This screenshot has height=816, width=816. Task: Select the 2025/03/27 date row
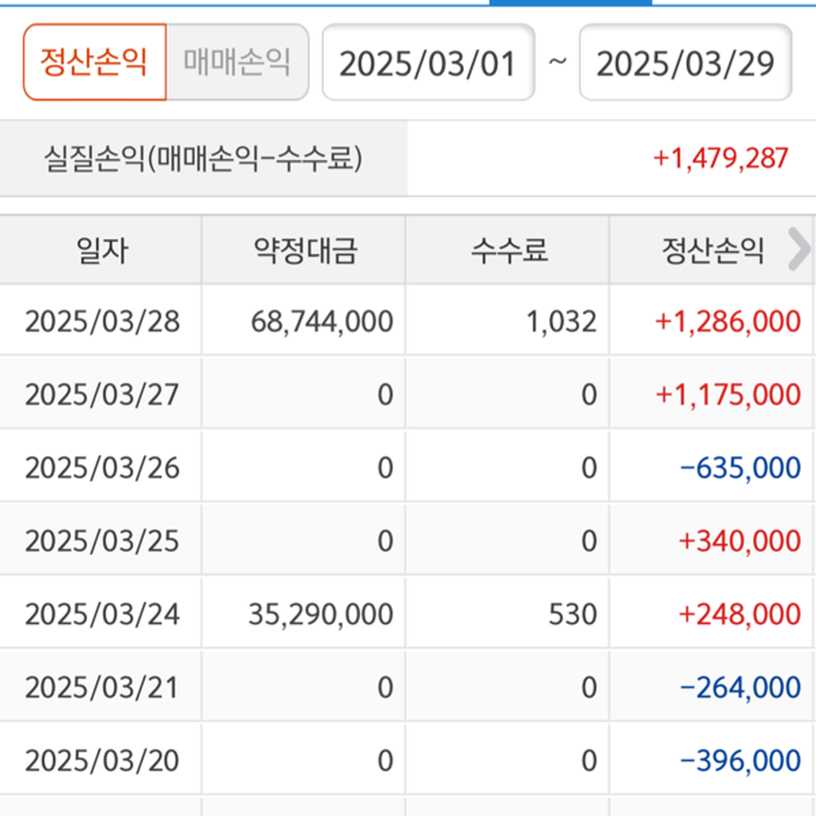tap(102, 394)
